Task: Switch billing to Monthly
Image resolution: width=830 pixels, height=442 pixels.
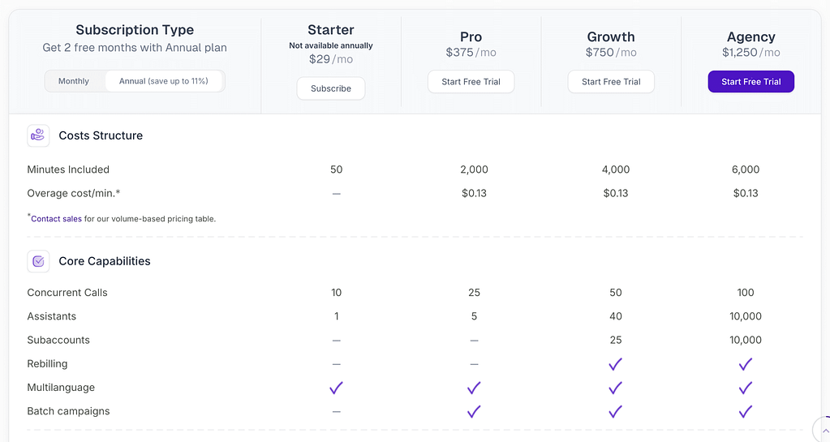Action: pos(74,81)
